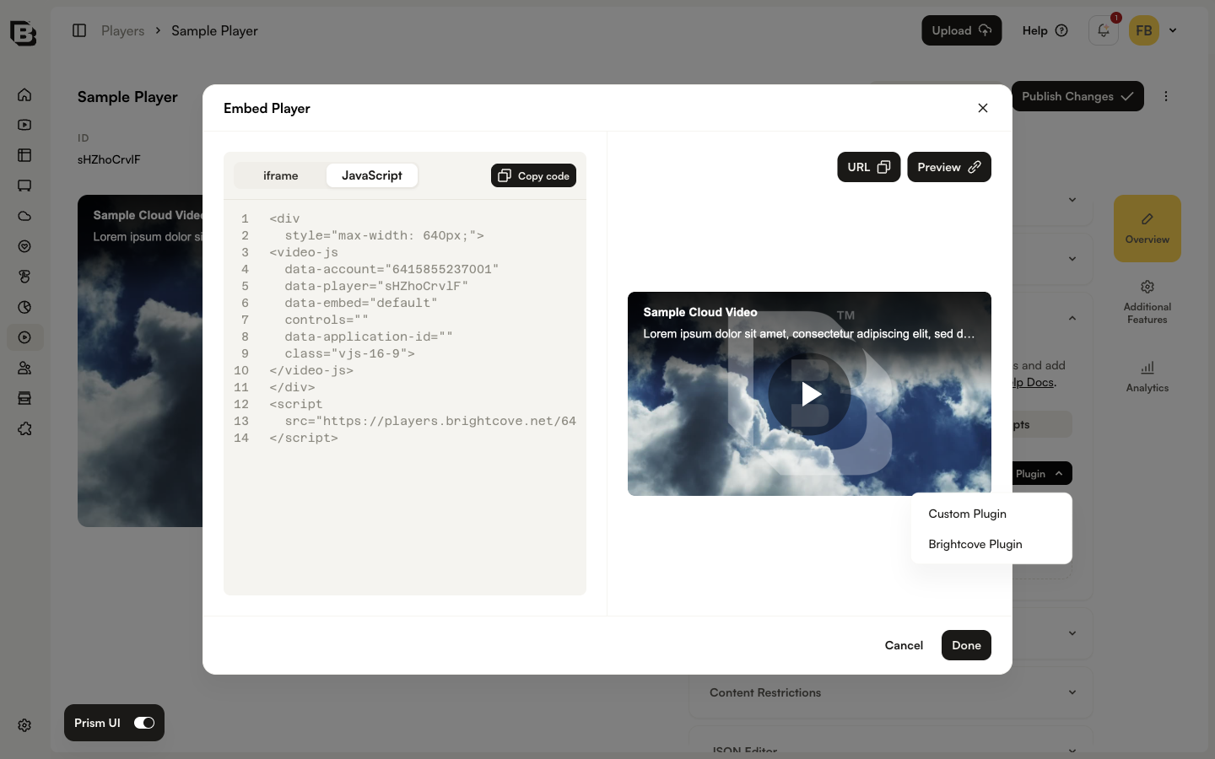Viewport: 1215px width, 759px height.
Task: Click the background player thumbnail
Action: pyautogui.click(x=140, y=361)
